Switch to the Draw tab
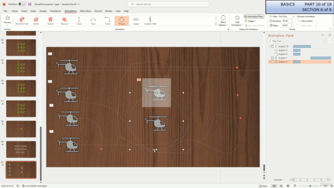 [x=33, y=11]
